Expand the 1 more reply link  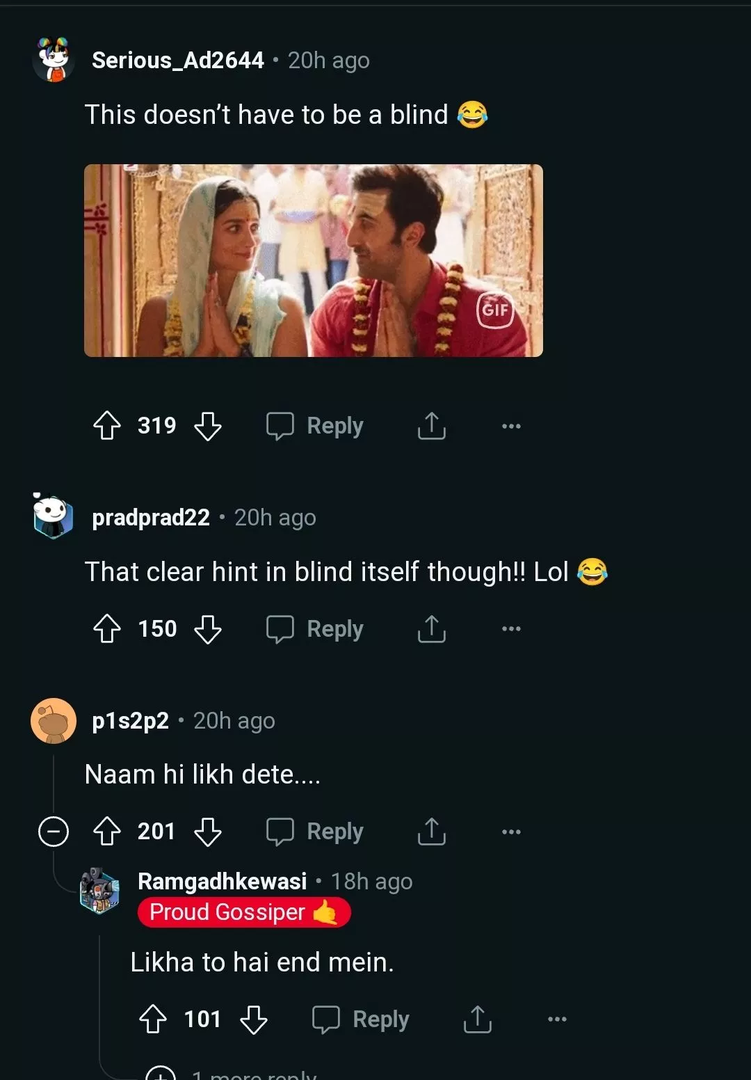[254, 1074]
